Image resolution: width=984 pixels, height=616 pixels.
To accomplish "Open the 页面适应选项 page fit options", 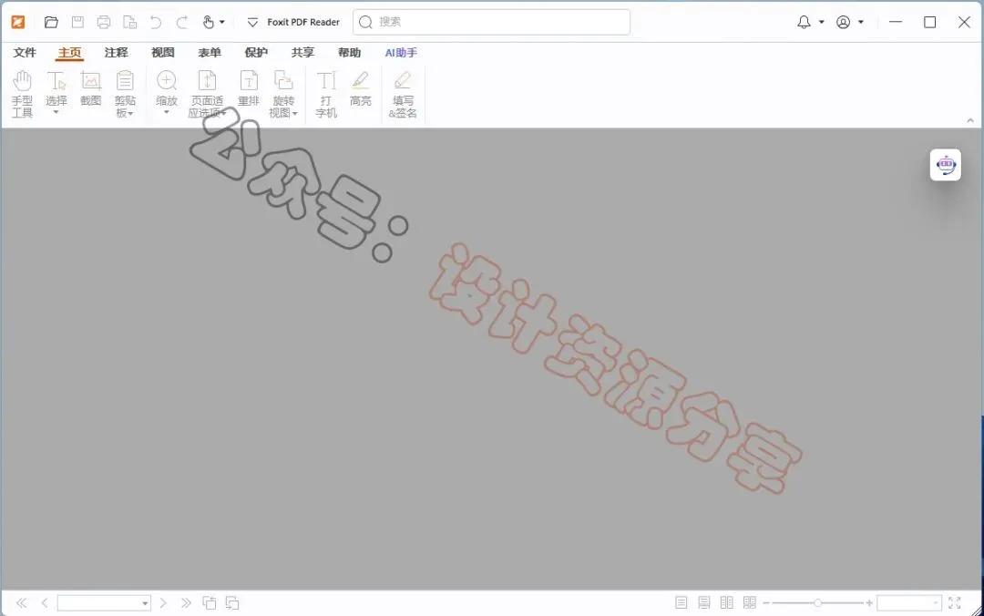I will [207, 94].
